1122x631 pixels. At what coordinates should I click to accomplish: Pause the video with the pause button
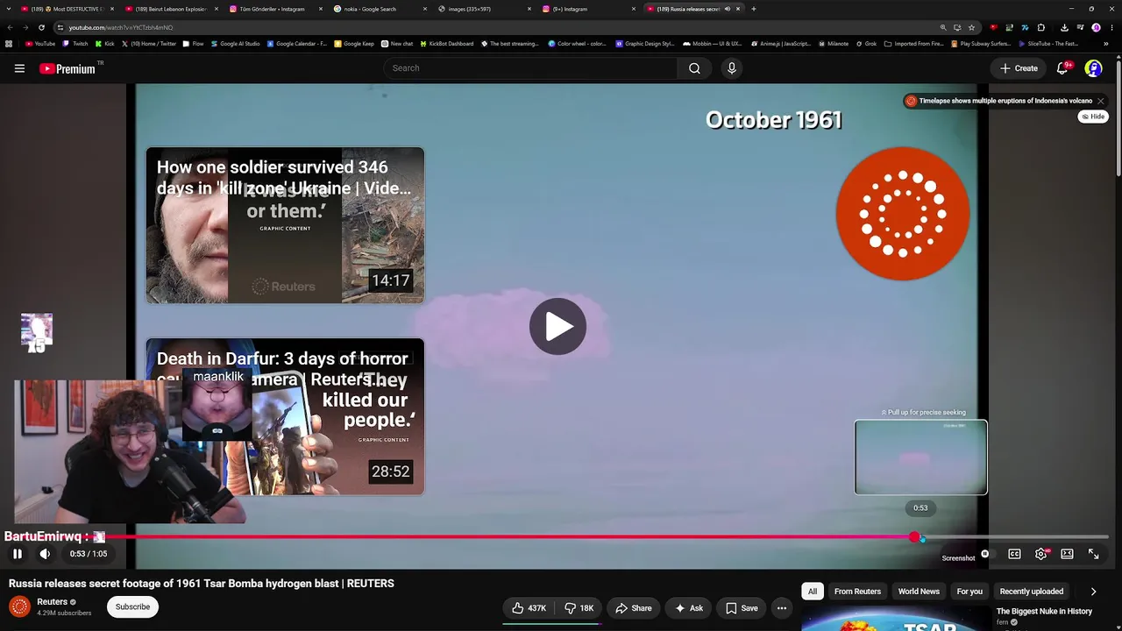(x=17, y=554)
